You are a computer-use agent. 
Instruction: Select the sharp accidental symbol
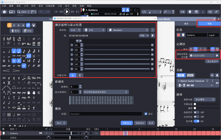(x=80, y=75)
